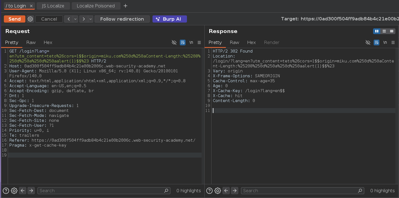Switch Request view to Raw

31,42
